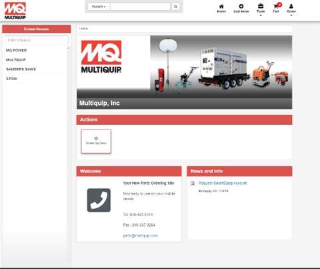
Task: Click the red Actions section header
Action: coord(185,119)
